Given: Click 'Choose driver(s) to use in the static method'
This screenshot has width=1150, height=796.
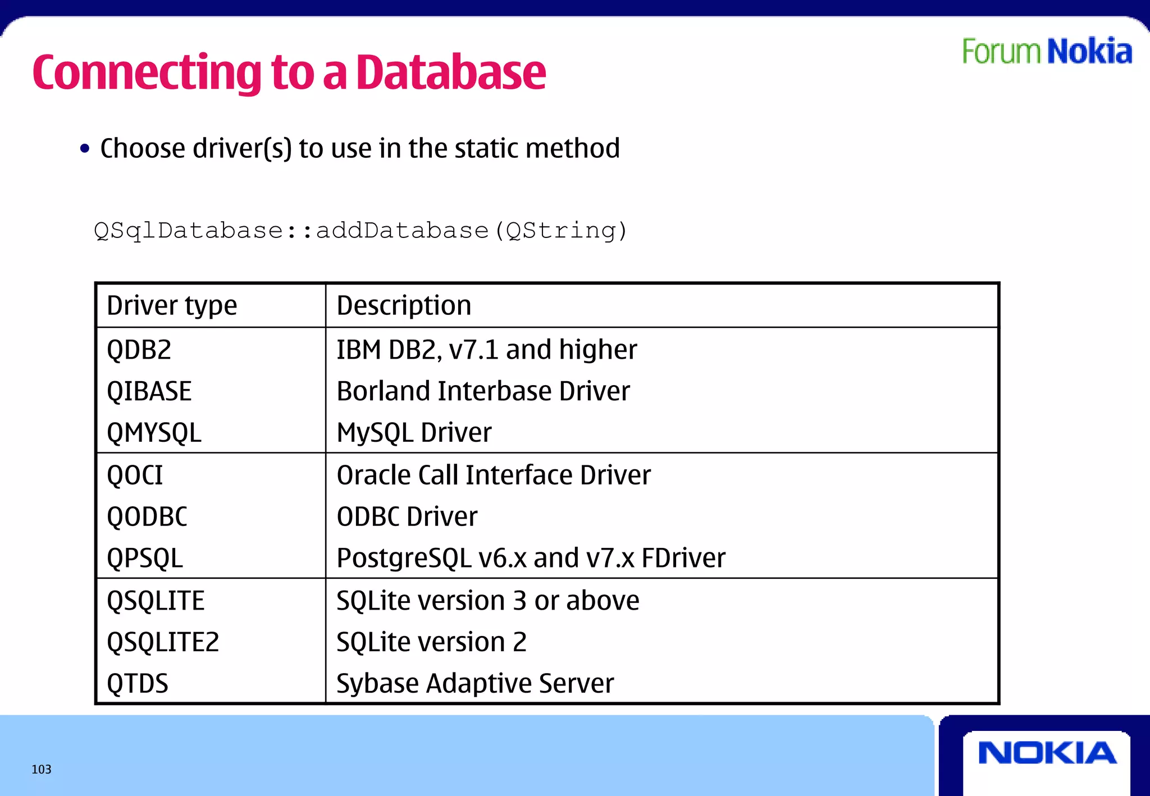Looking at the screenshot, I should coord(360,149).
